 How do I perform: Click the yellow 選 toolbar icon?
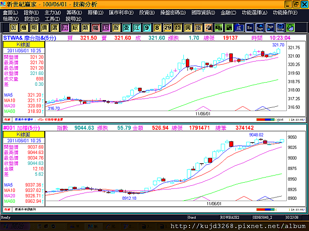point(55,28)
